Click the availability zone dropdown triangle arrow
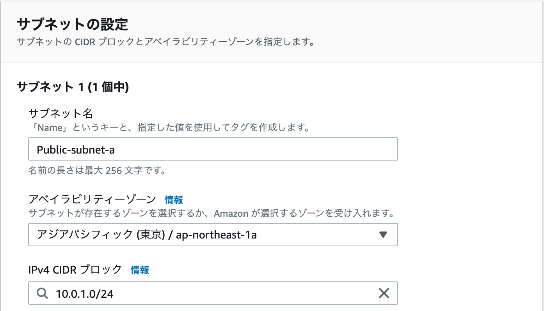The height and width of the screenshot is (311, 544). (x=383, y=235)
